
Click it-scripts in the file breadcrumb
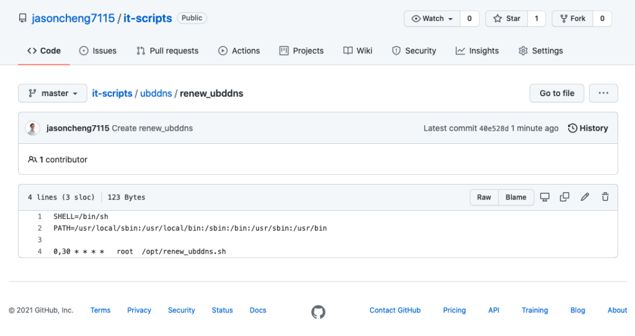(112, 93)
